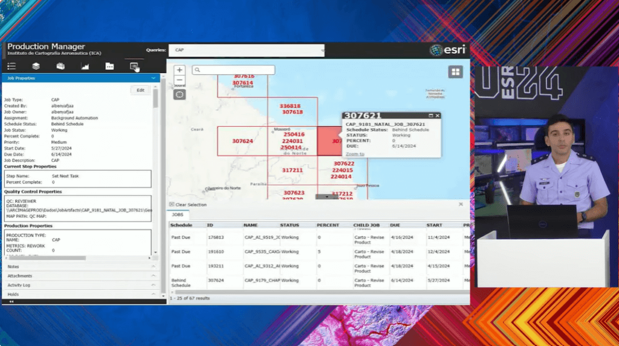The image size is (619, 346).
Task: Sort by the NAME column header
Action: 251,225
